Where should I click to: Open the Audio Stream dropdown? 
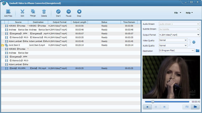(x=179, y=24)
